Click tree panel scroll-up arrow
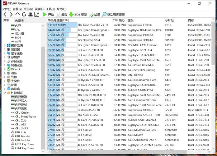This screenshot has width=217, height=156. click(x=43, y=26)
